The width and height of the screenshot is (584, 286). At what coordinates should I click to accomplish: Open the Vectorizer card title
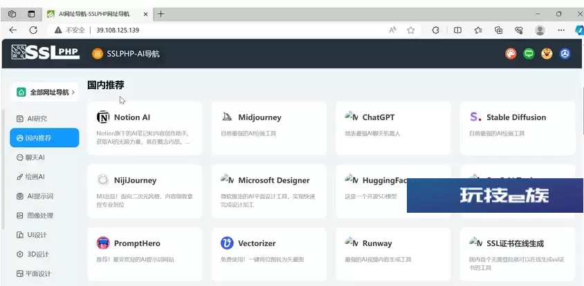(x=257, y=243)
